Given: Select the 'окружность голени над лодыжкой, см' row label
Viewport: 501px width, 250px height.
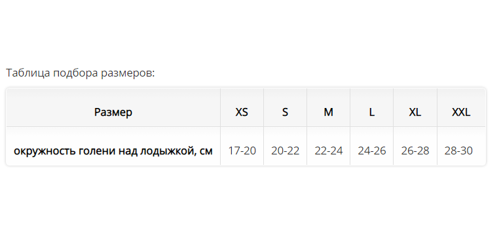Looking at the screenshot, I should (x=113, y=151).
